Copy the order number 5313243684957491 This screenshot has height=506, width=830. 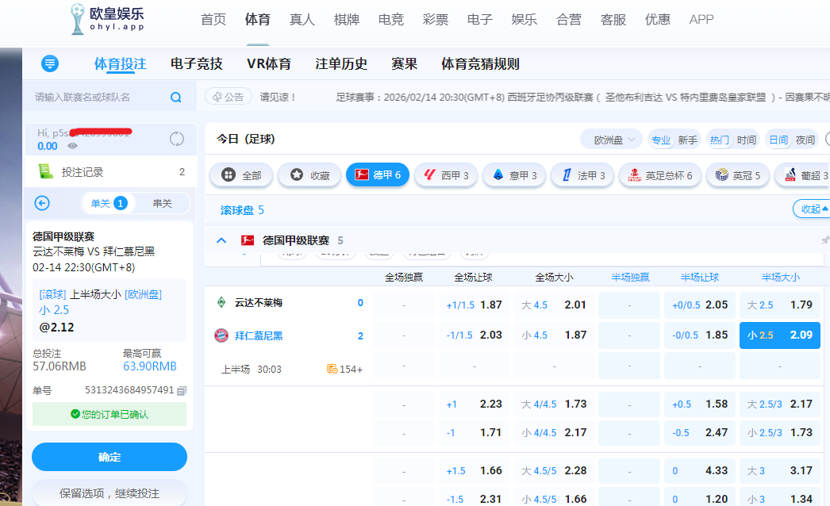182,390
